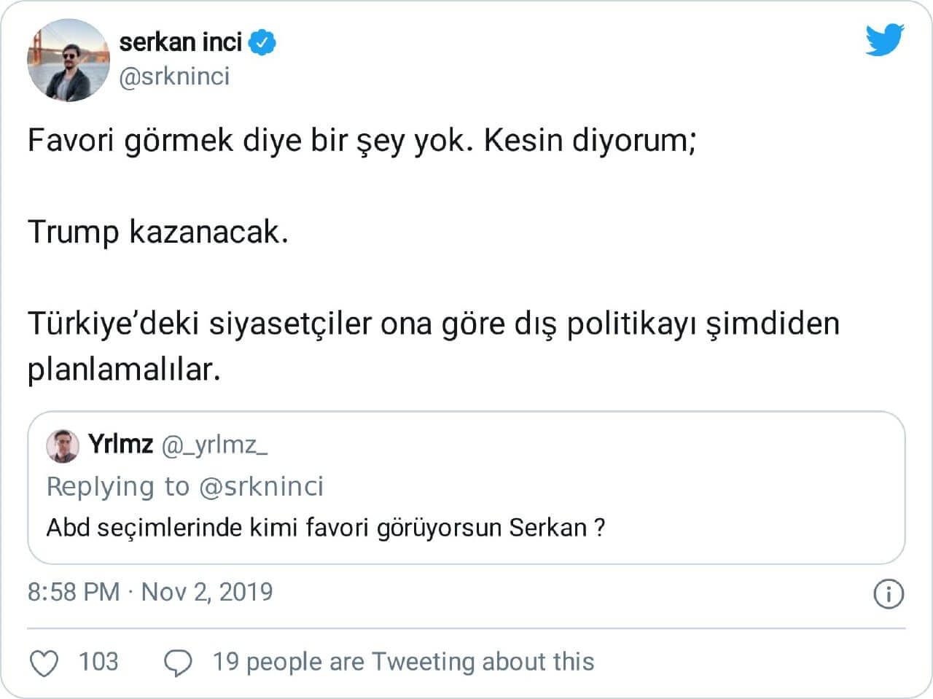
Task: Click the word "planlamalılar." in the tweet
Action: tap(124, 370)
